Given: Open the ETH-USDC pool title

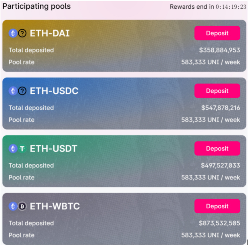Looking at the screenshot, I should [x=54, y=91].
